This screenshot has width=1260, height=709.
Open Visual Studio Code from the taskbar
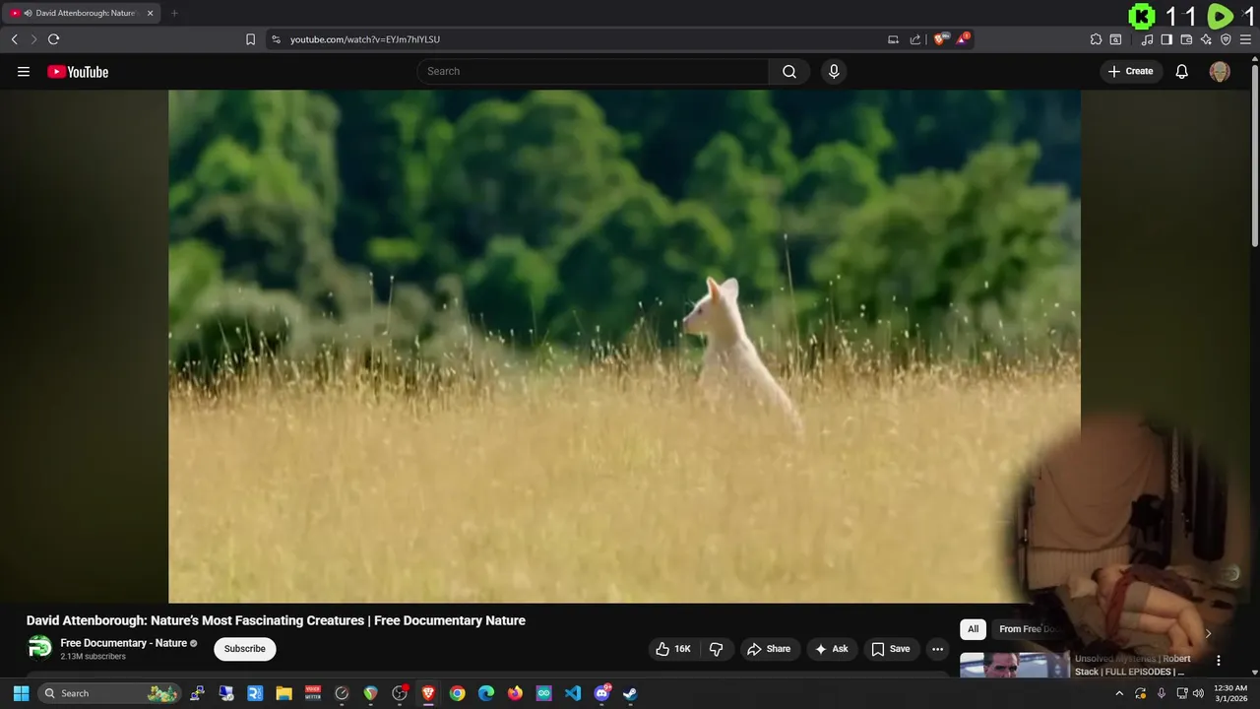tap(573, 693)
